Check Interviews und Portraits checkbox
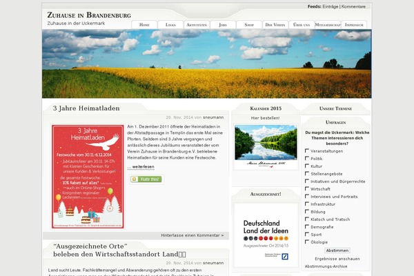The height and width of the screenshot is (276, 414). point(307,196)
